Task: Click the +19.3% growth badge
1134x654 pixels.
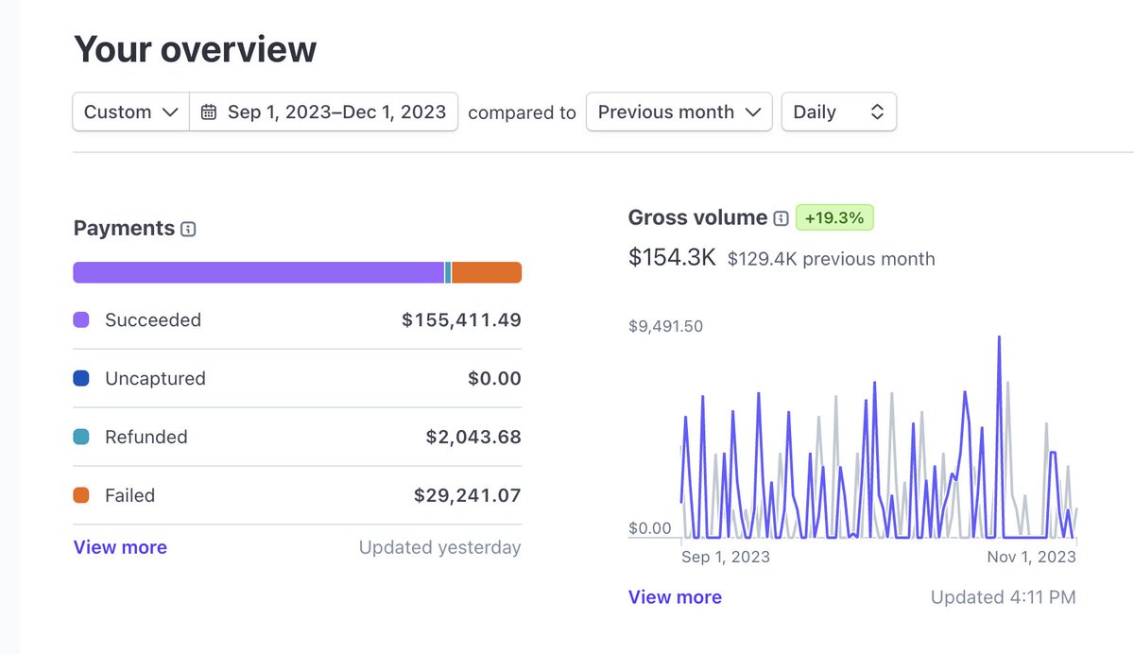Action: (x=834, y=217)
